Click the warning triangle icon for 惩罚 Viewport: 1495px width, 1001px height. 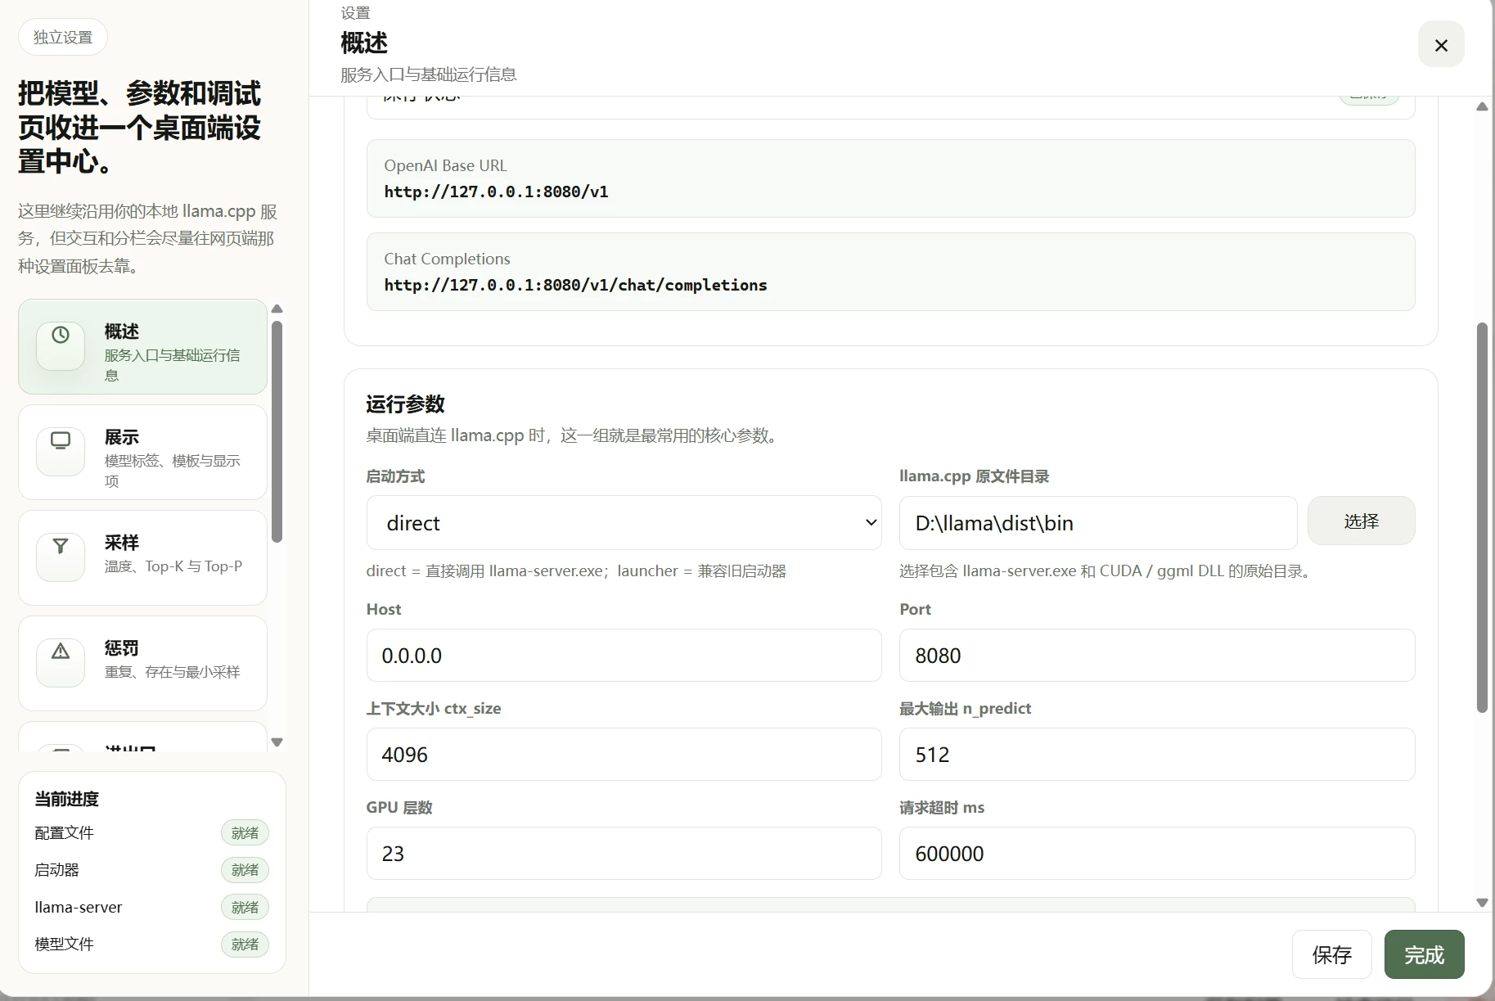(x=61, y=652)
